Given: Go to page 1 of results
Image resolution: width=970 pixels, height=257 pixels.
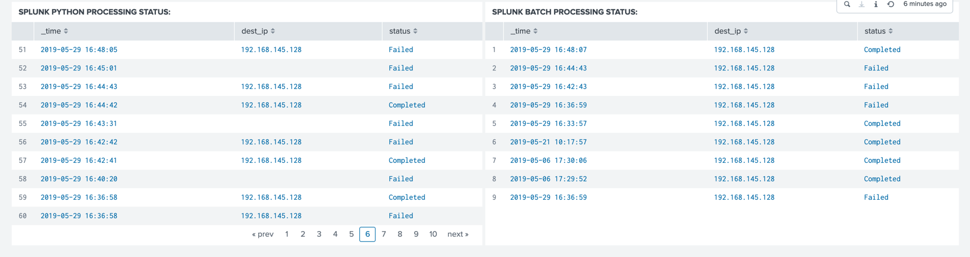Looking at the screenshot, I should click(287, 234).
